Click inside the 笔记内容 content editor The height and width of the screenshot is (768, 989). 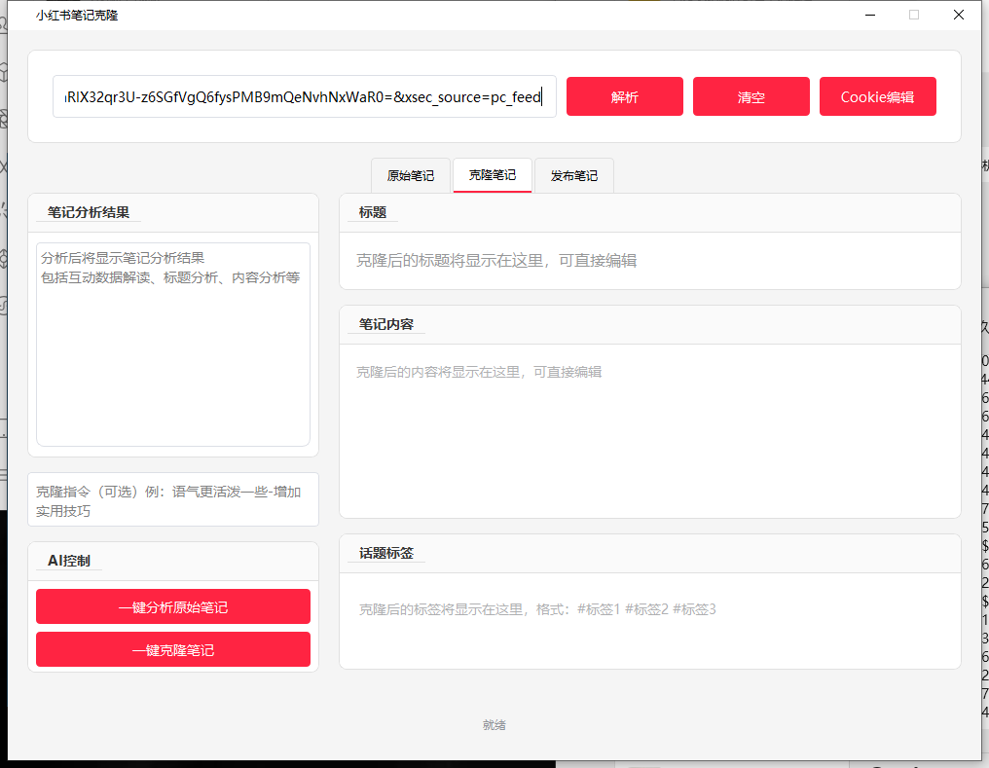point(649,430)
